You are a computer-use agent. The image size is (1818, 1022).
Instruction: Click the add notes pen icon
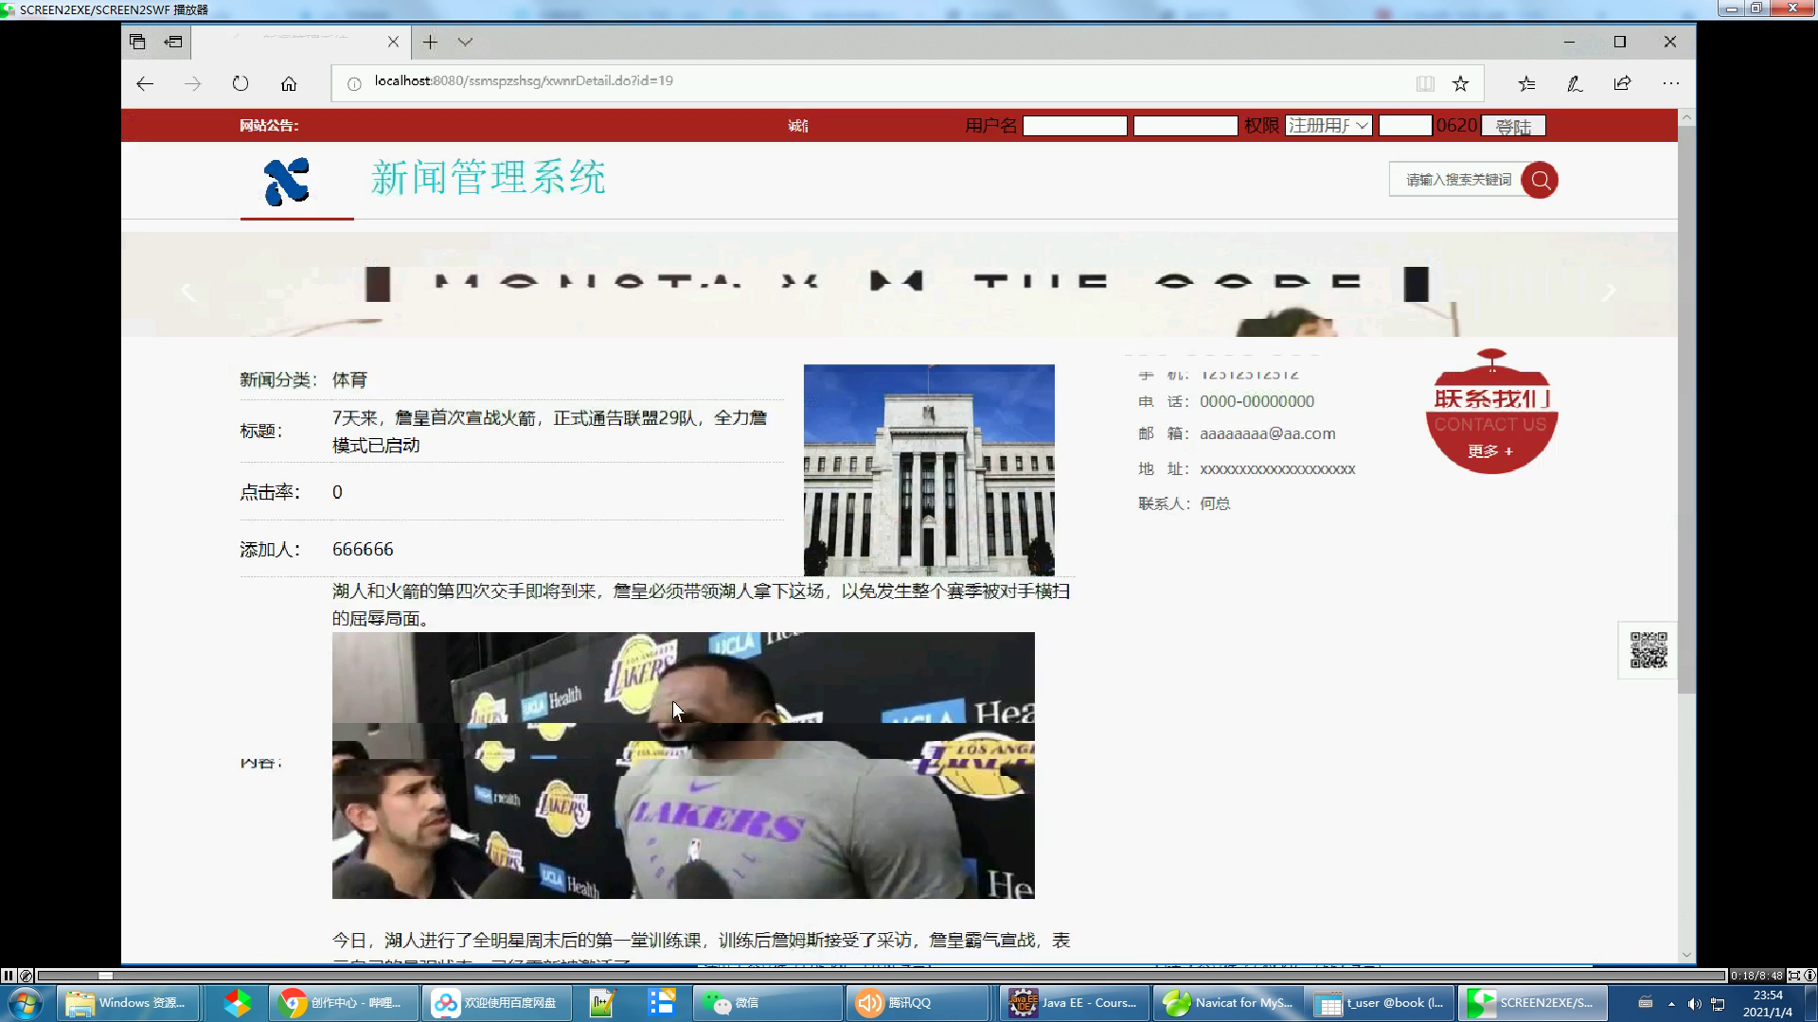[1575, 83]
